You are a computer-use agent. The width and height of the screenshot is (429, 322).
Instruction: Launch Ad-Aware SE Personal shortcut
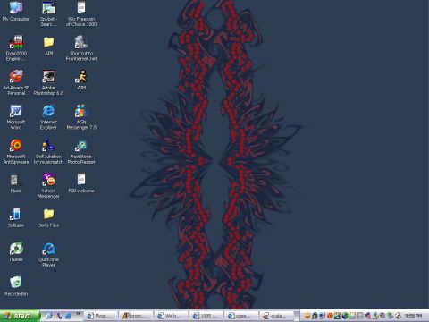pos(16,82)
